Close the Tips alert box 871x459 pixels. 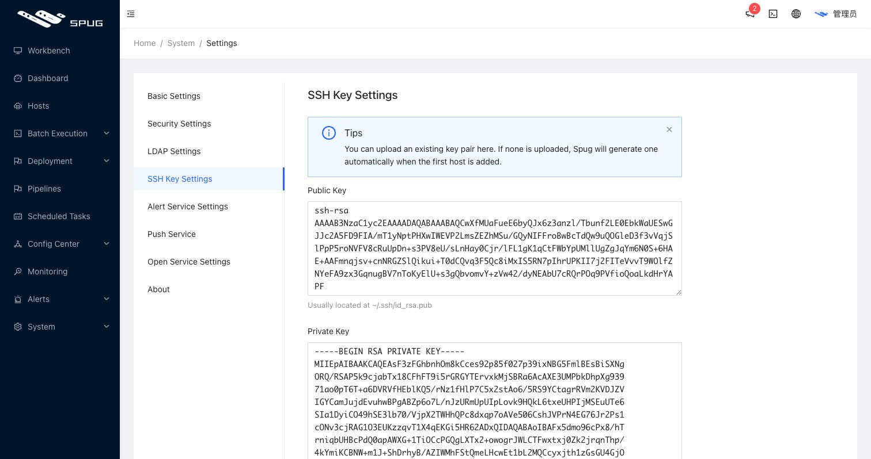coord(669,129)
